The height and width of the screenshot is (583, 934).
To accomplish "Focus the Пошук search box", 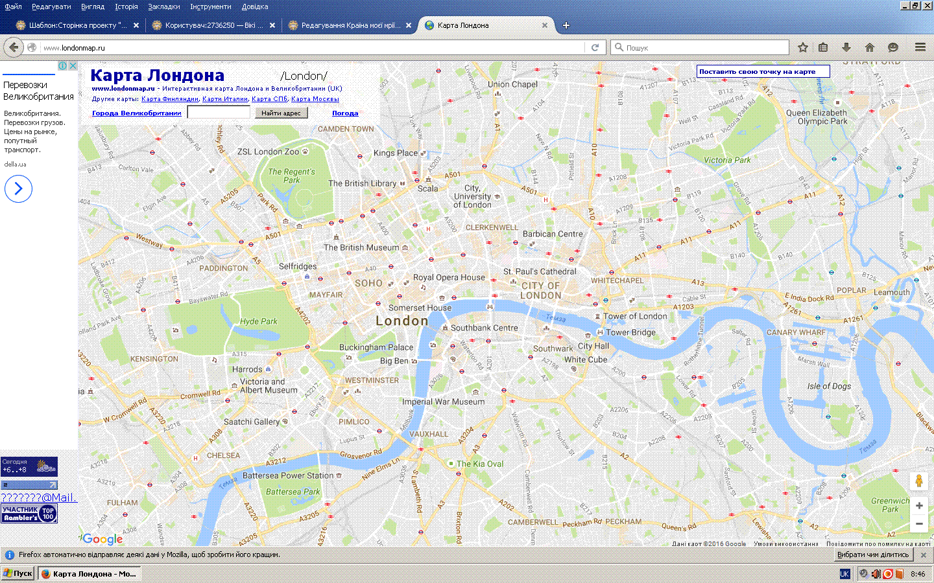I will (700, 47).
